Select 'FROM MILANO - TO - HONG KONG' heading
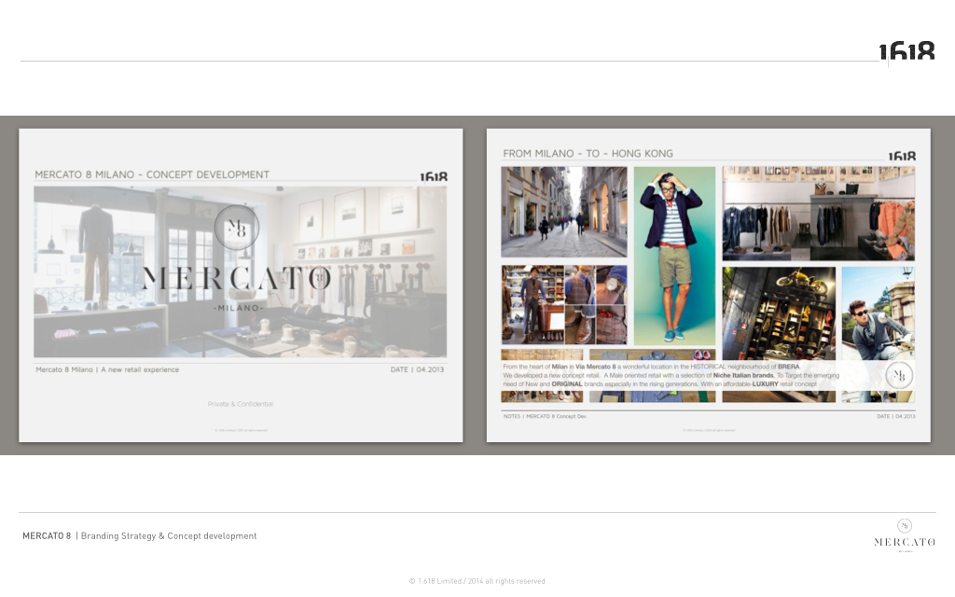 (x=588, y=154)
